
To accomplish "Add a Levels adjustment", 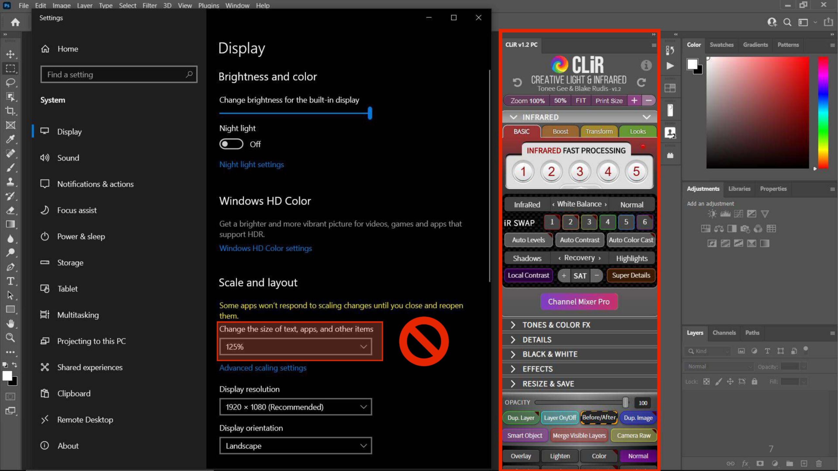I will pos(725,214).
